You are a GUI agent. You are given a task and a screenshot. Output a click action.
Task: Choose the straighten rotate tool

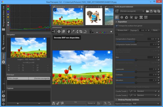click(85, 31)
